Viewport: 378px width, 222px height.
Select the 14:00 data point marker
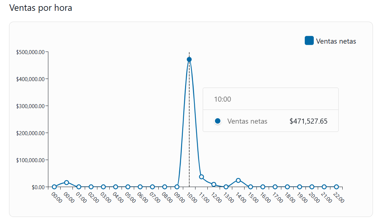tap(238, 180)
